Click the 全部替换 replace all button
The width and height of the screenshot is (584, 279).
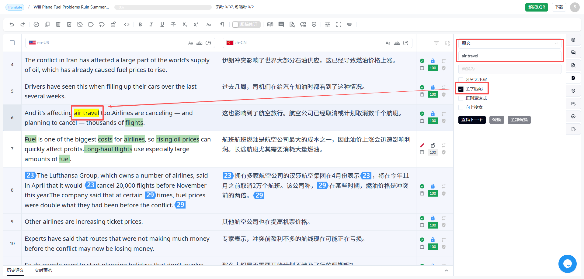coord(519,120)
